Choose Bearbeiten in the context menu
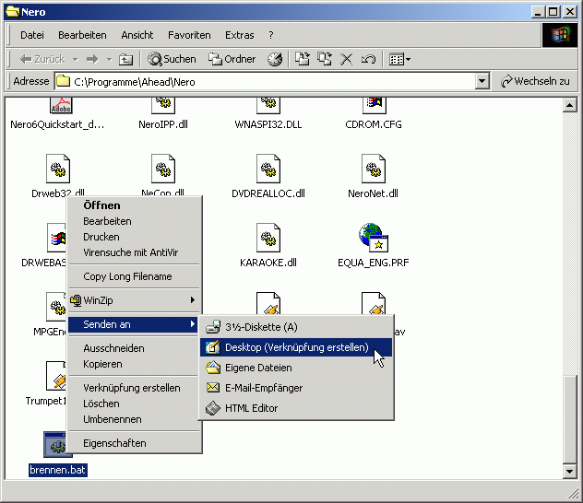583x503 pixels. point(135,221)
